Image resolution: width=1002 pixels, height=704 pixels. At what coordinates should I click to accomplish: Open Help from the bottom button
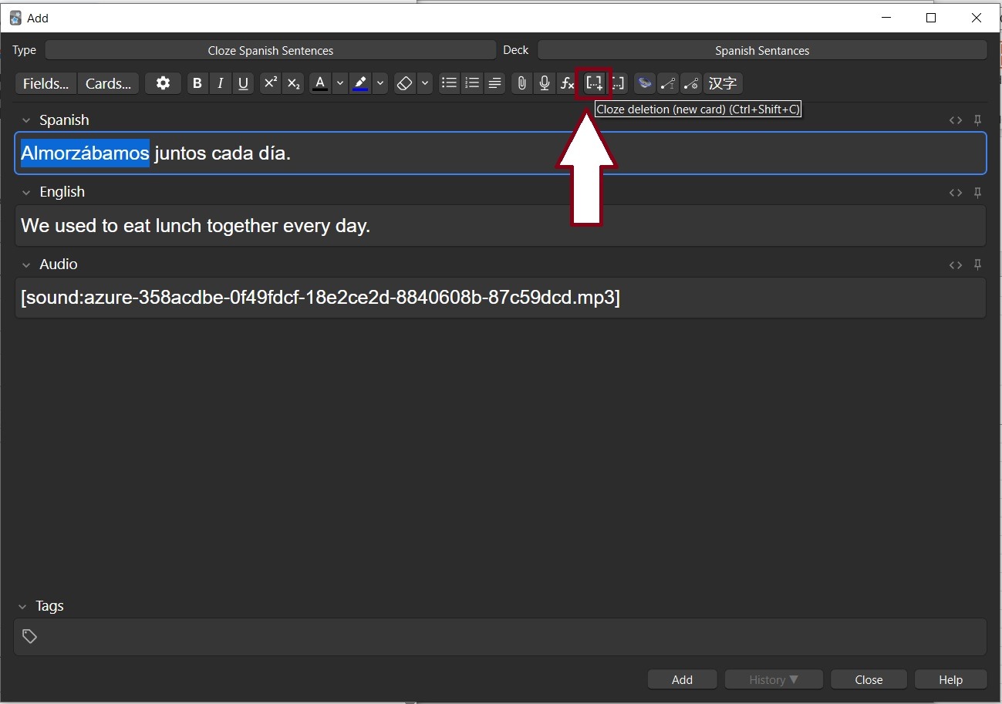[x=950, y=679]
